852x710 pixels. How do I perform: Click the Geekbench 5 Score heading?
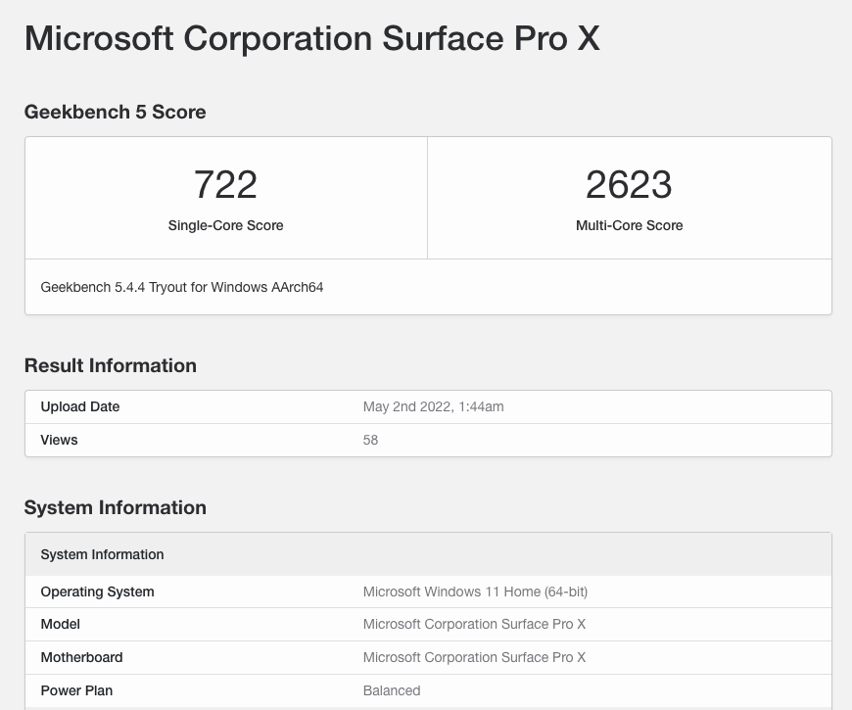115,112
